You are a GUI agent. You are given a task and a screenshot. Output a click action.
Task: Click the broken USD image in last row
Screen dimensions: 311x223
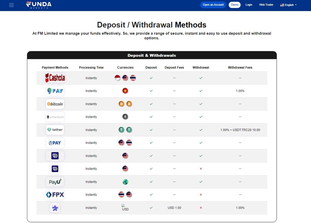(125, 207)
